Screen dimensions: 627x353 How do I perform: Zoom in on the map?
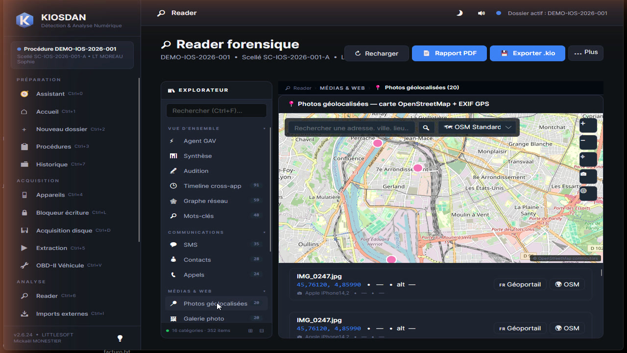coord(588,125)
